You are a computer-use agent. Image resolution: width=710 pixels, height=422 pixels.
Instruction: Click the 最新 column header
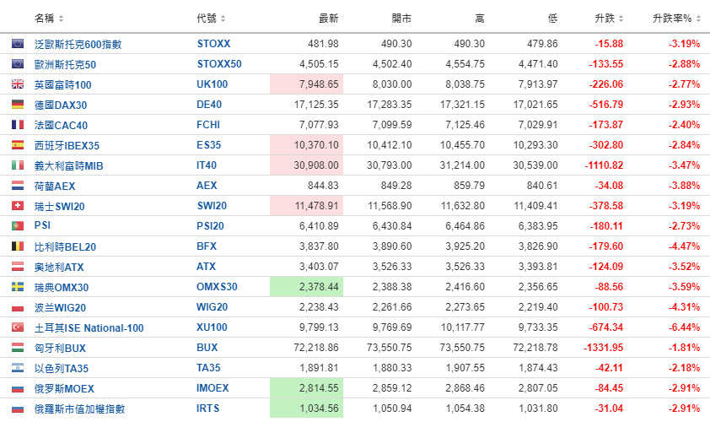[328, 18]
